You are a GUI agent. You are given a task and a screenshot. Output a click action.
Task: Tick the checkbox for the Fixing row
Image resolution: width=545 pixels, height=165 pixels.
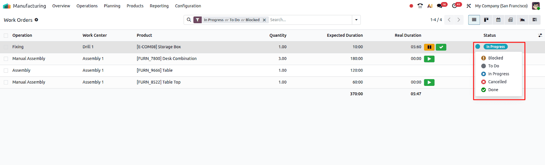(6, 47)
